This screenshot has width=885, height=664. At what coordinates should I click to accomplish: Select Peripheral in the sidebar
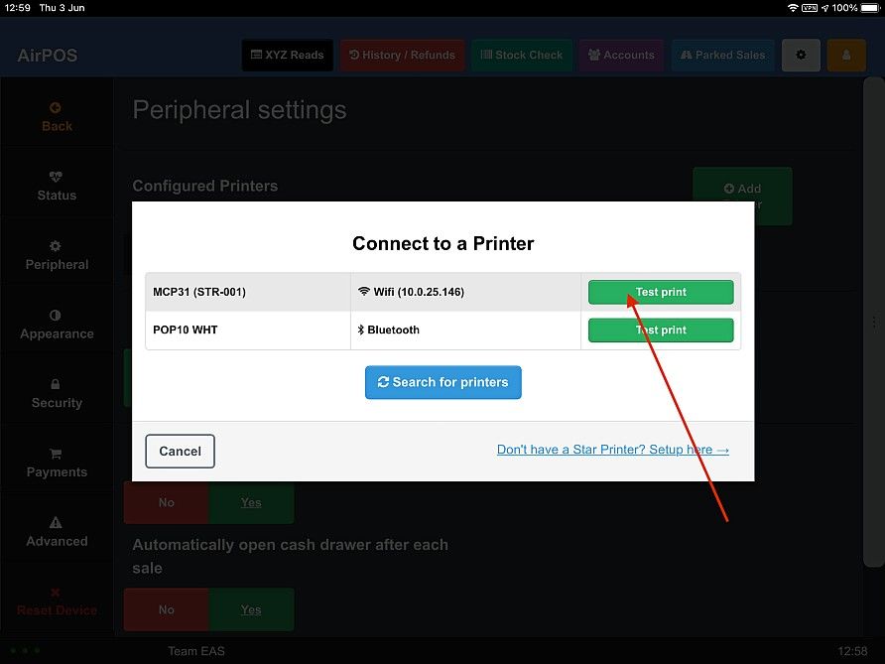[x=57, y=256]
